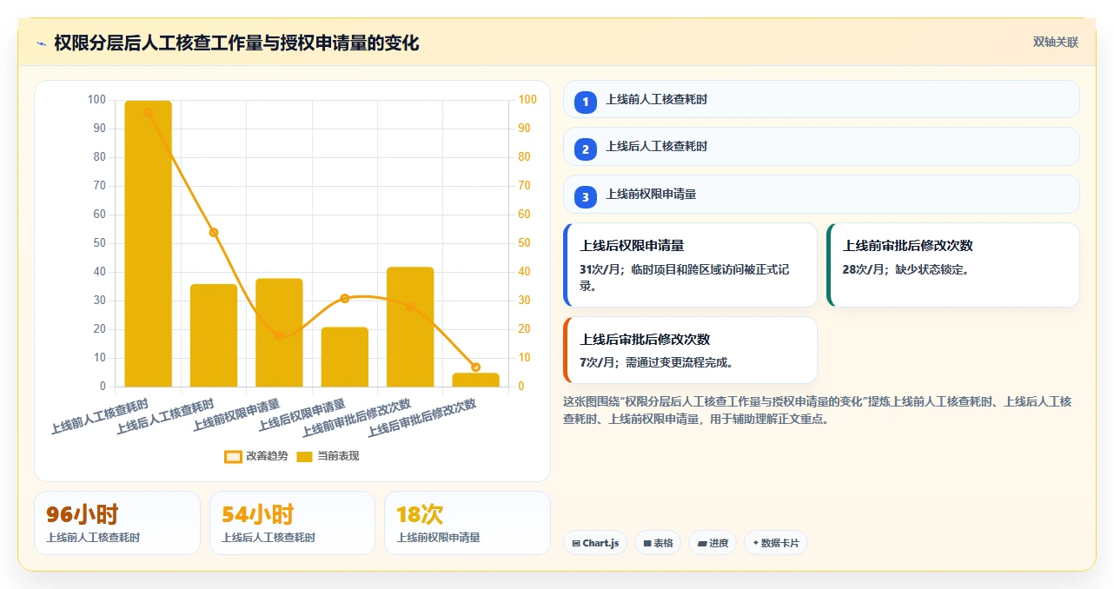
Task: Click the bar for 上线后权限申请量
Action: [345, 357]
